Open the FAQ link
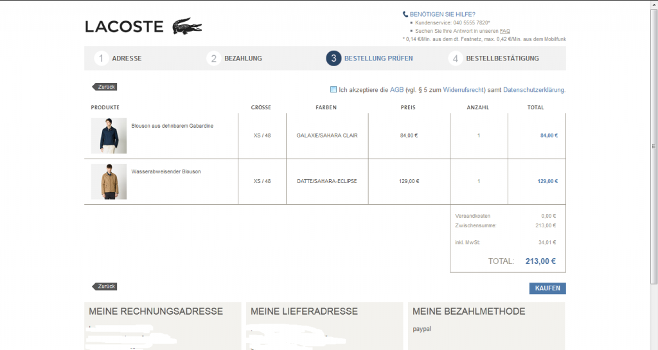The height and width of the screenshot is (350, 658). (505, 31)
